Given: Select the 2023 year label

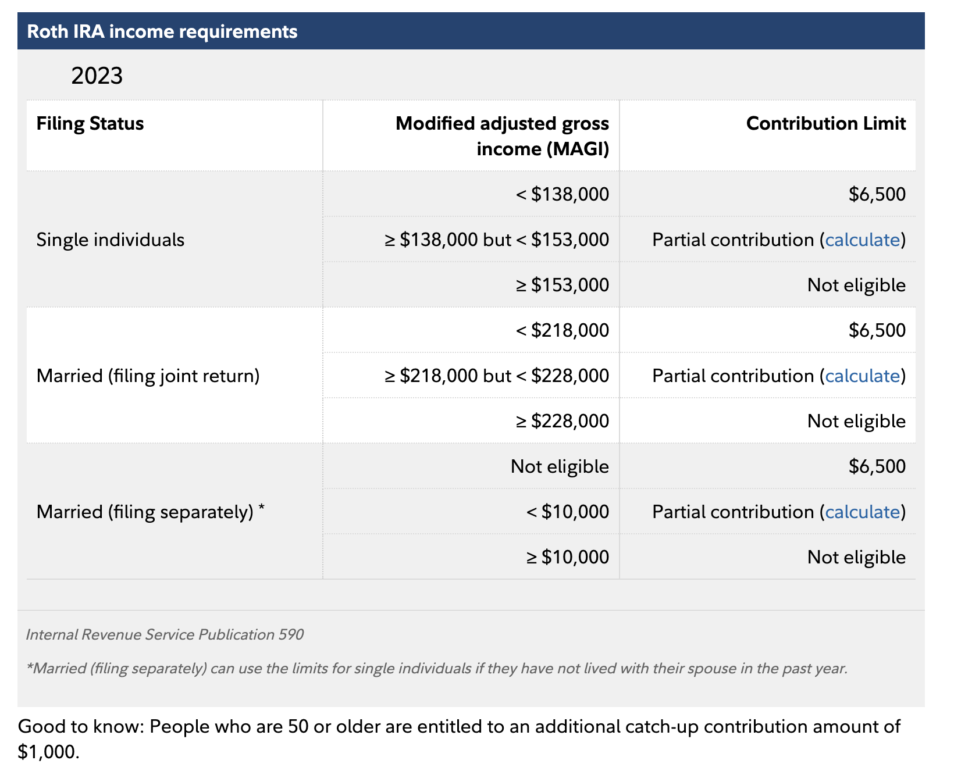Looking at the screenshot, I should click(x=97, y=76).
